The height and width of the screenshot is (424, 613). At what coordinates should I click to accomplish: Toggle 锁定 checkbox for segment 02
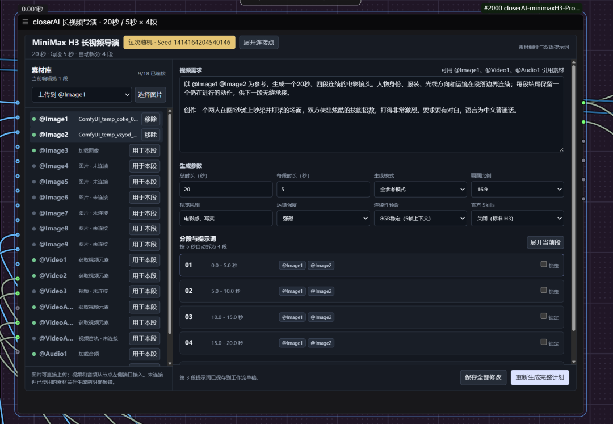click(543, 290)
